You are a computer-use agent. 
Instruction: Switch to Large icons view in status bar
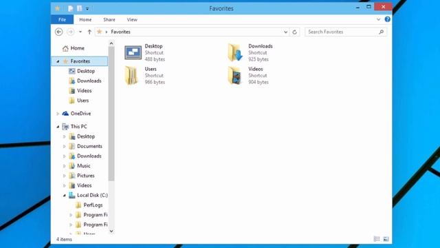click(386, 239)
